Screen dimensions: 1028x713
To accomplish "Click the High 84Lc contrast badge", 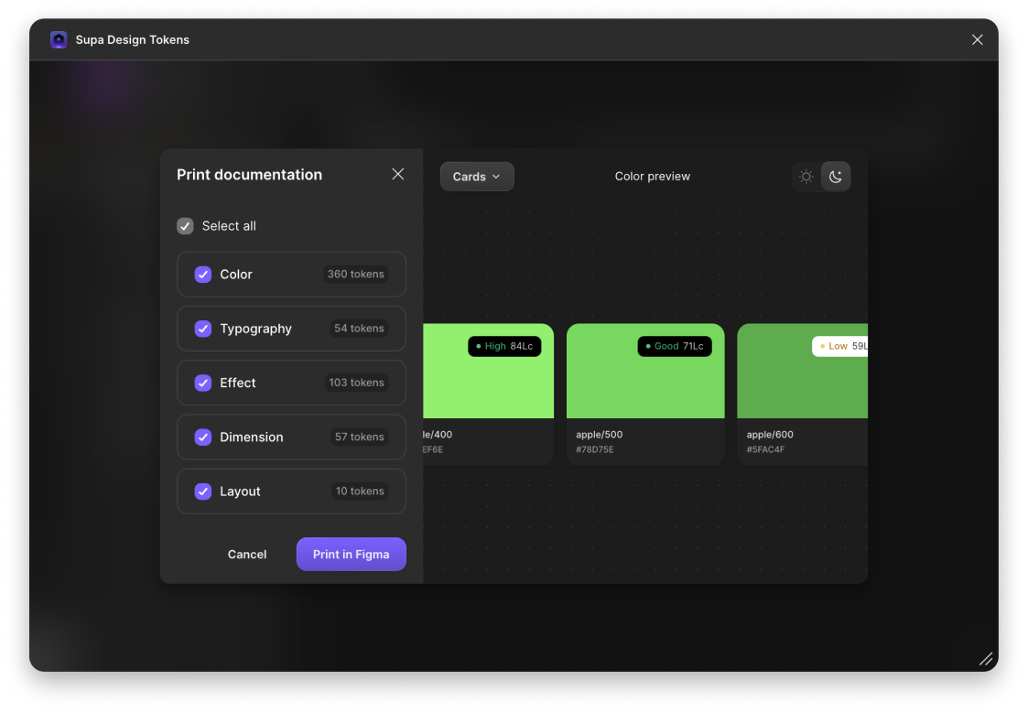I will [504, 346].
